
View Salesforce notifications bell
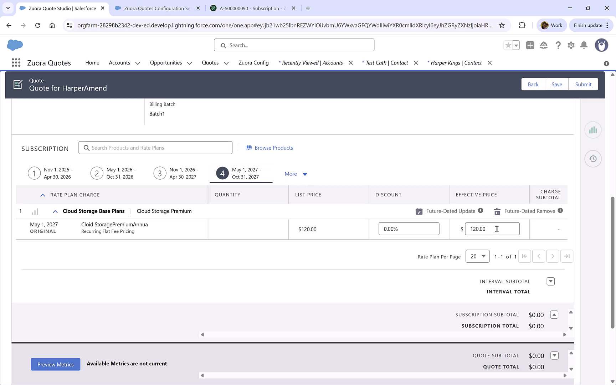coord(584,45)
